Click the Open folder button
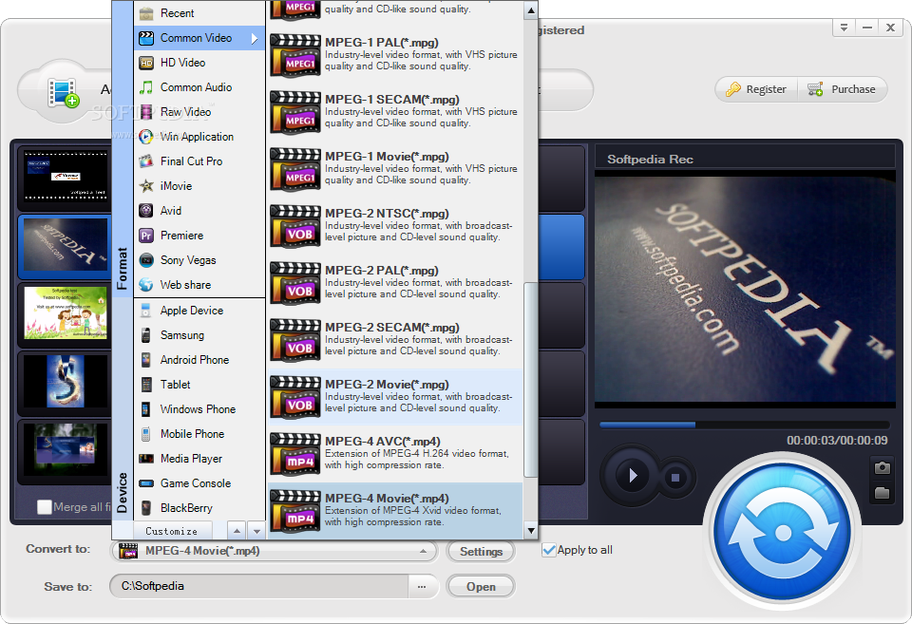The image size is (912, 624). click(x=481, y=587)
